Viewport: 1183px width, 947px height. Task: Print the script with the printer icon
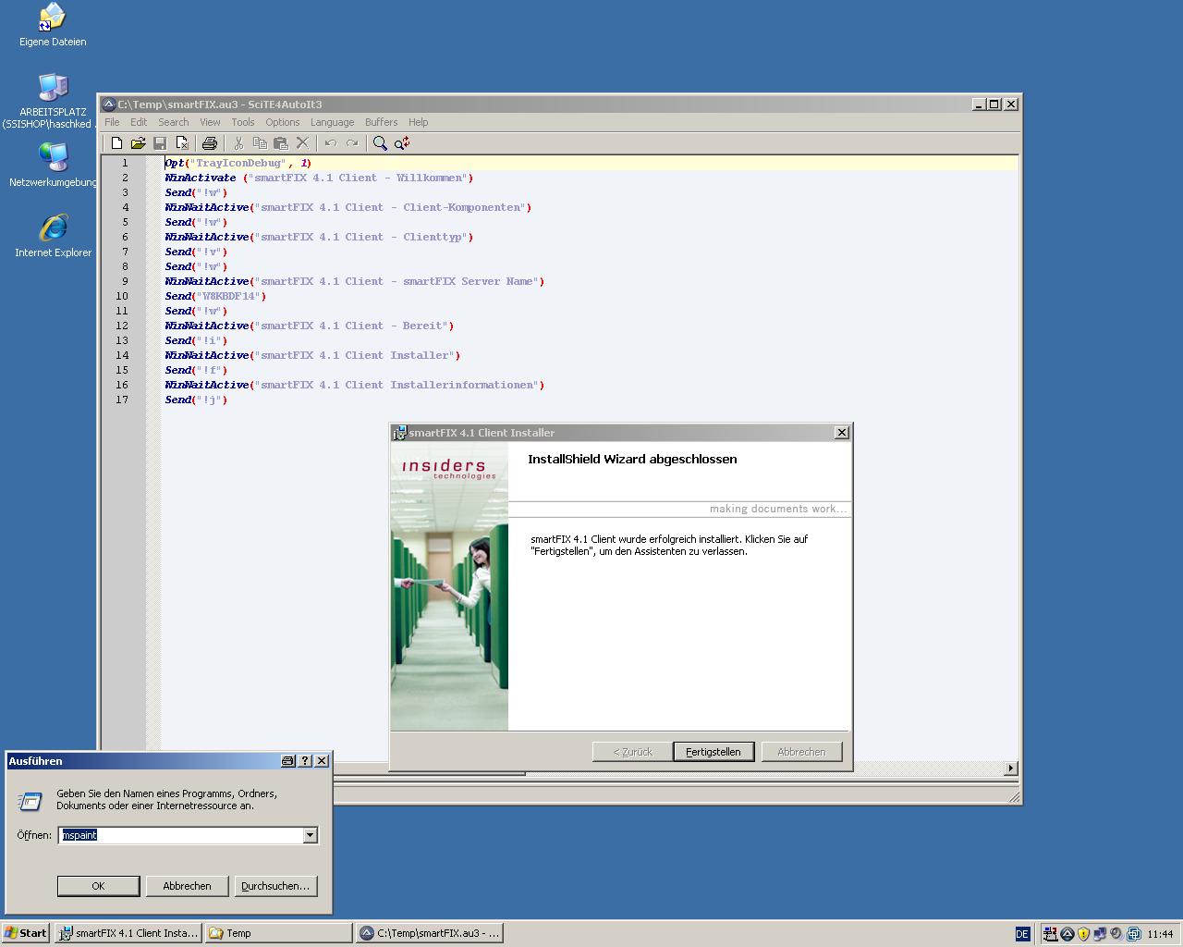pyautogui.click(x=210, y=143)
